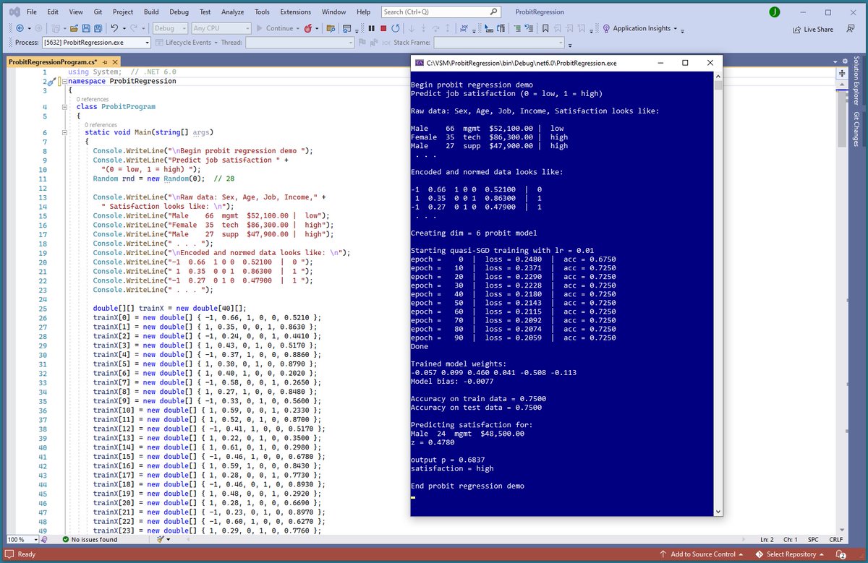Expand the Application Insights dropdown arrow

point(675,28)
